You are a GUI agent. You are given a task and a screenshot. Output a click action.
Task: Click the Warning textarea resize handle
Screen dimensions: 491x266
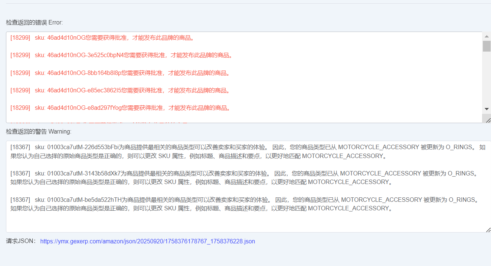pos(488,230)
